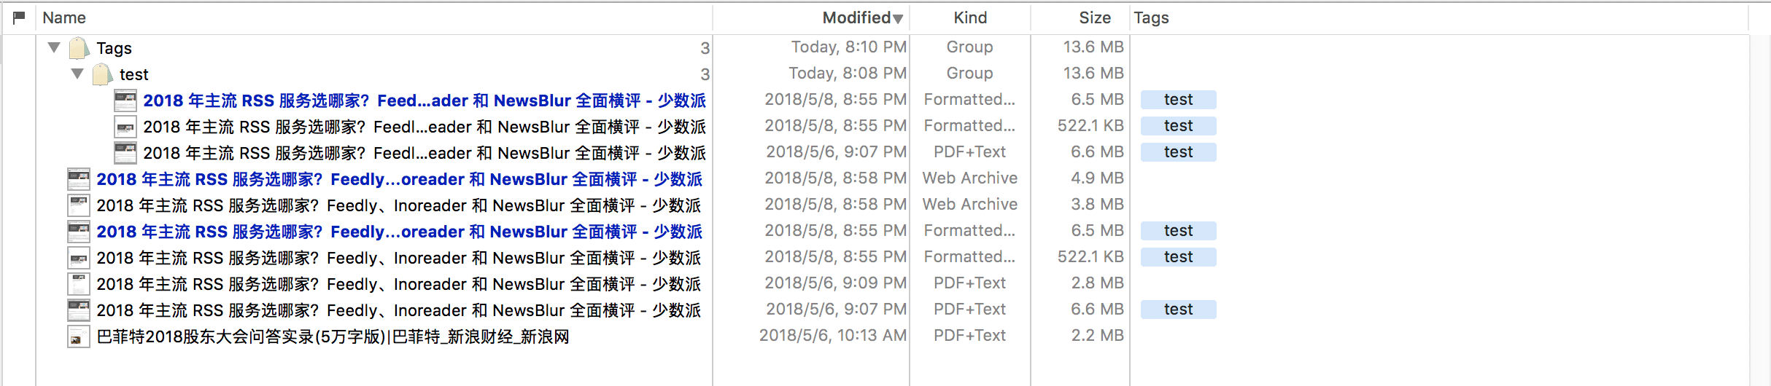
Task: Collapse the test group disclosure triangle
Action: [x=77, y=74]
